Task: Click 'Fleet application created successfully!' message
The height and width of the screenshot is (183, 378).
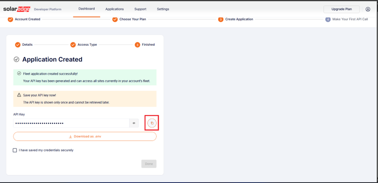Action: (x=50, y=74)
